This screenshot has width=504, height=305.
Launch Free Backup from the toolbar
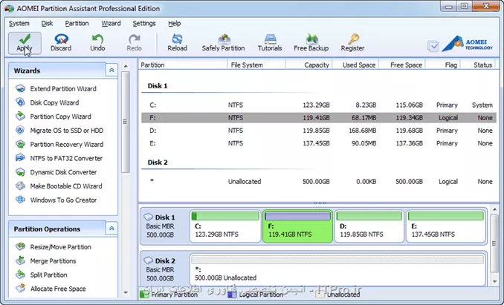pyautogui.click(x=311, y=43)
